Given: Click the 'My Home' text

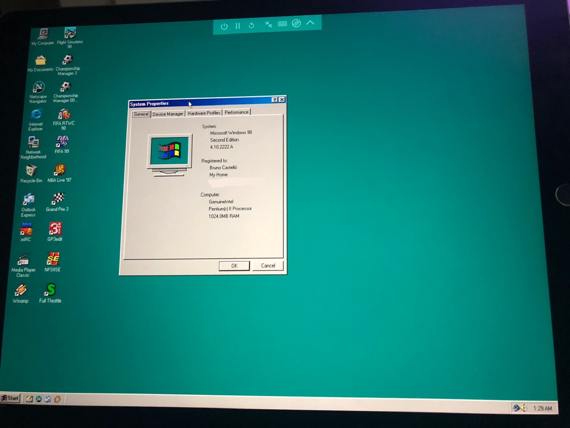Looking at the screenshot, I should coord(219,175).
